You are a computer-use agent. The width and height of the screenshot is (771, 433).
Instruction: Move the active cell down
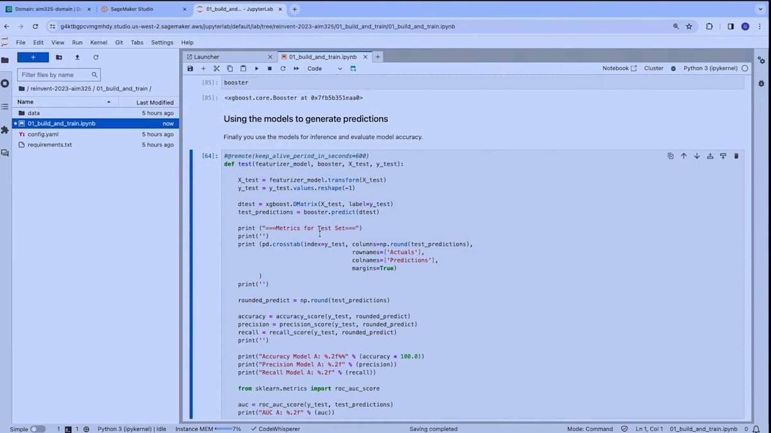coord(696,156)
